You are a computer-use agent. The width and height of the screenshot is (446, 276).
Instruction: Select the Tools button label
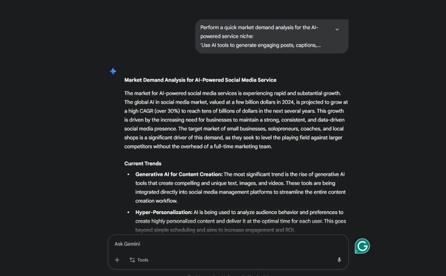pyautogui.click(x=143, y=260)
